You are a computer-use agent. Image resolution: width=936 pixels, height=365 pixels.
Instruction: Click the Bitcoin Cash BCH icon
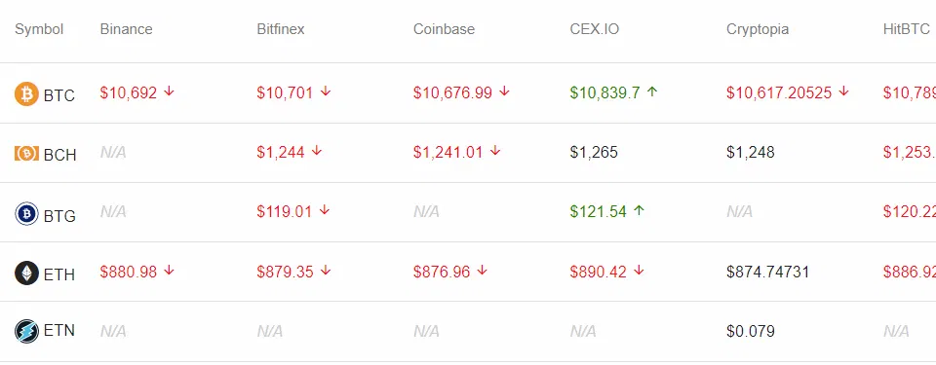coord(27,153)
